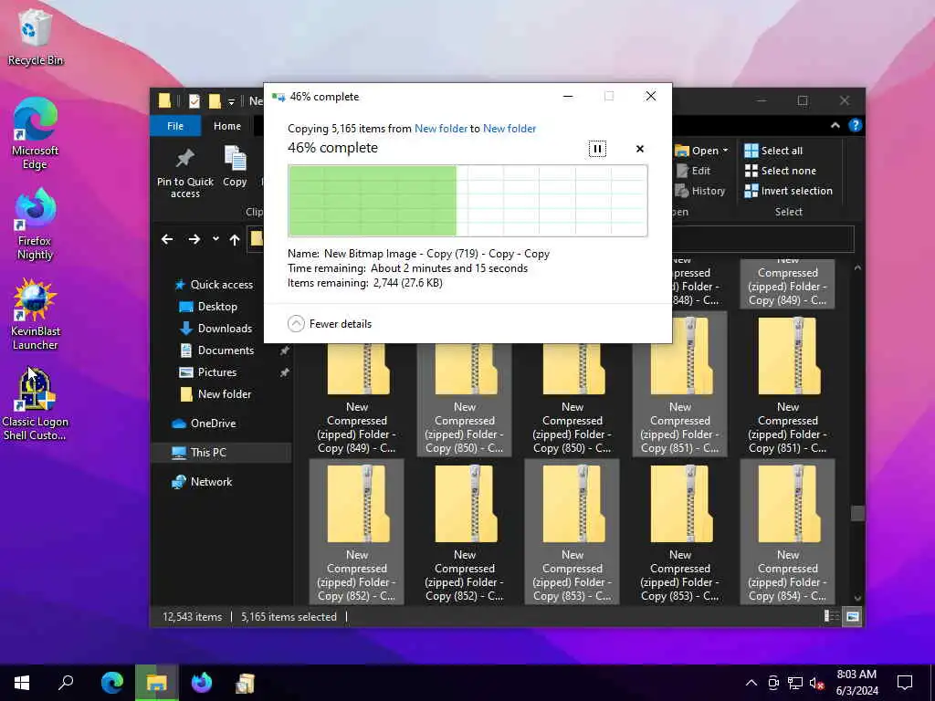Open source New folder link in copy dialog
This screenshot has height=701, width=935.
441,128
